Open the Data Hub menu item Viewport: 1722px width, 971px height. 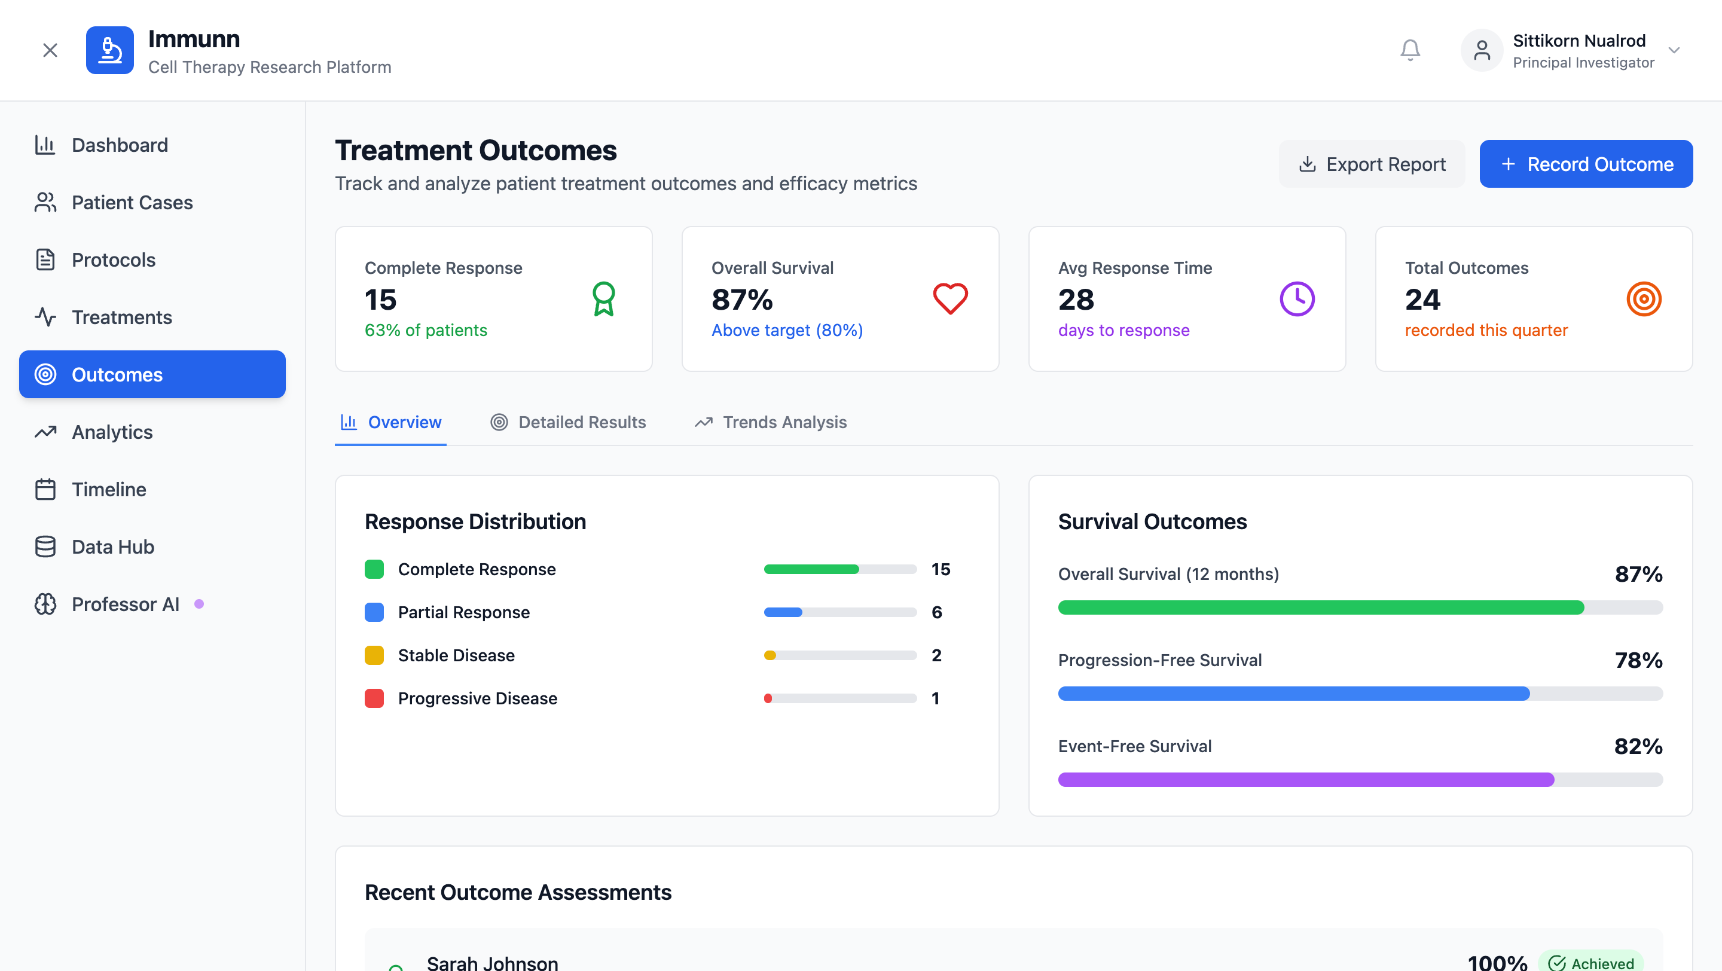(x=112, y=546)
